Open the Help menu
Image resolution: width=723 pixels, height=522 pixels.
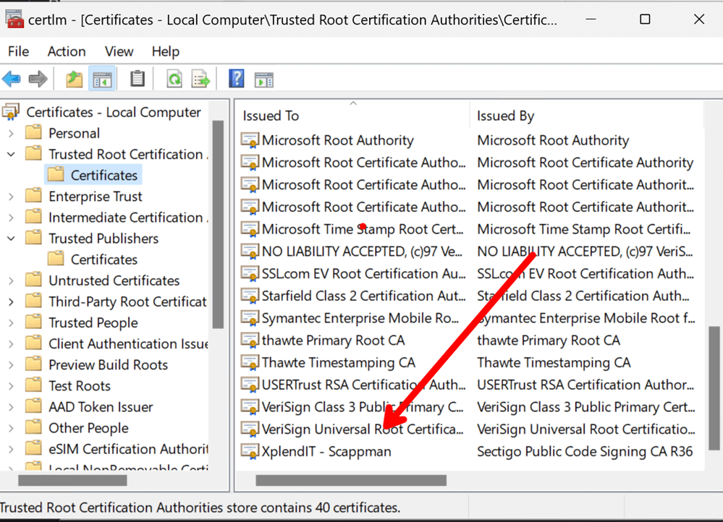pyautogui.click(x=166, y=51)
